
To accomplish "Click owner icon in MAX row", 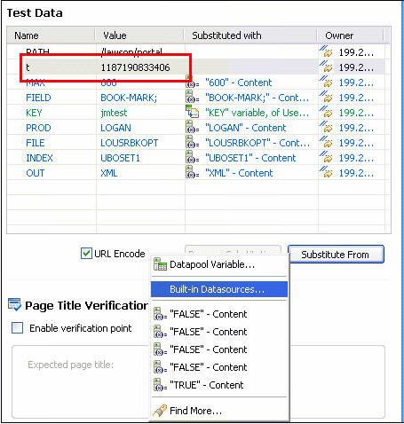I will click(326, 82).
